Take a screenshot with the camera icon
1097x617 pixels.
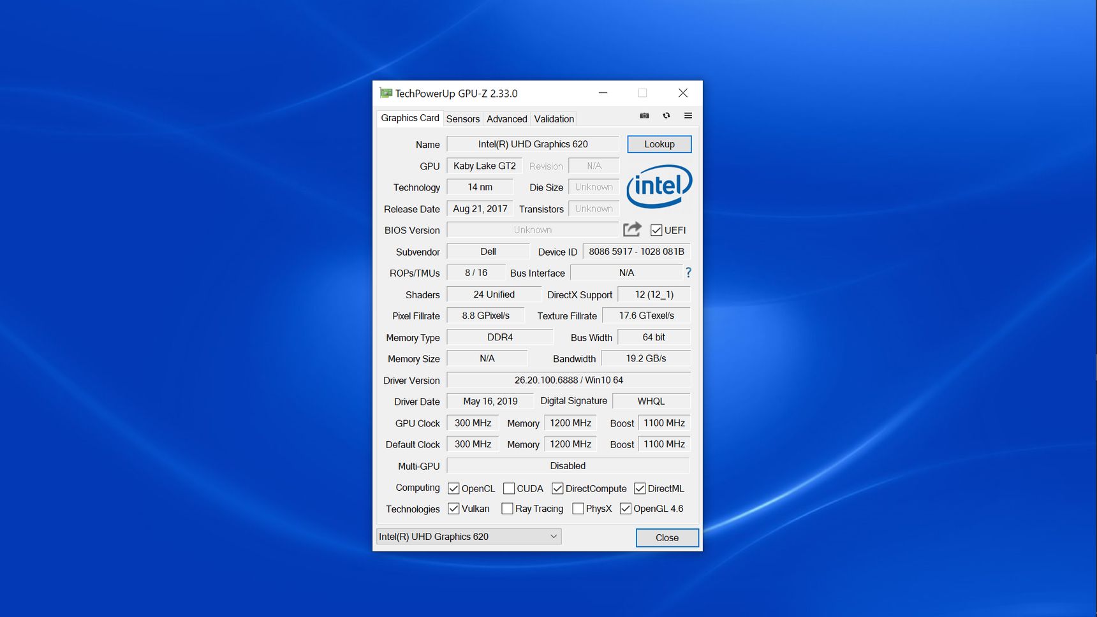point(644,116)
